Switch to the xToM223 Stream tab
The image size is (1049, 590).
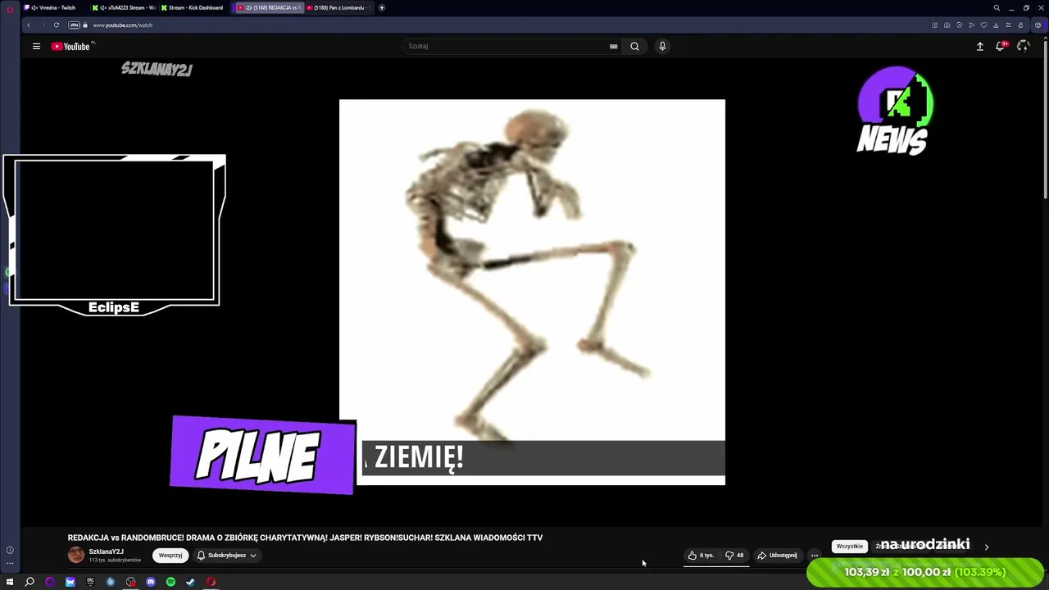click(123, 7)
